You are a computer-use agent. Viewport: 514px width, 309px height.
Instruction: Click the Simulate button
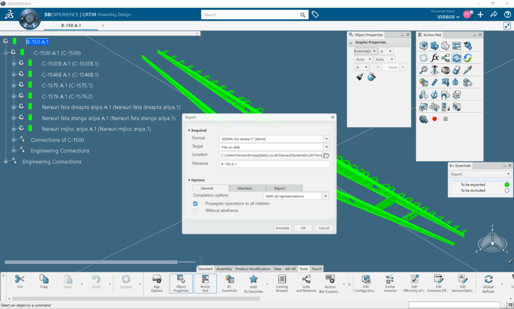pyautogui.click(x=282, y=228)
